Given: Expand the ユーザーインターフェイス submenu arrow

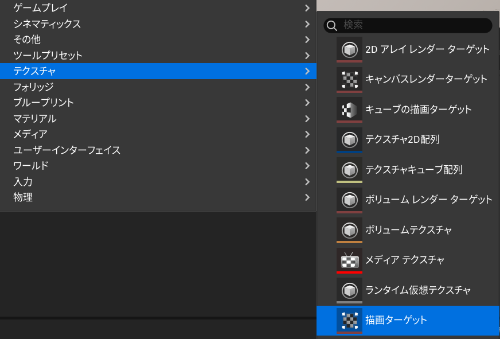Looking at the screenshot, I should click(x=307, y=150).
